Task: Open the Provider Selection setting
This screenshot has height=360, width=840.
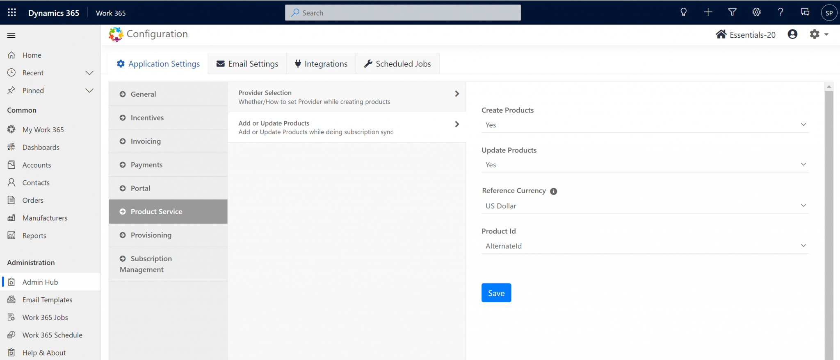Action: pyautogui.click(x=347, y=97)
